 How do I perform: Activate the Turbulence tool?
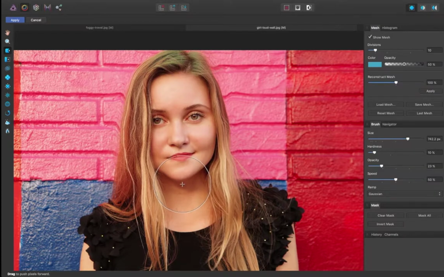[7, 95]
